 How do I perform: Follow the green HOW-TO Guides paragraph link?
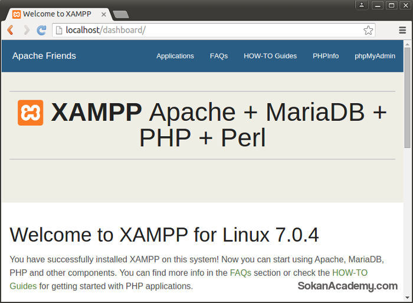click(x=350, y=273)
